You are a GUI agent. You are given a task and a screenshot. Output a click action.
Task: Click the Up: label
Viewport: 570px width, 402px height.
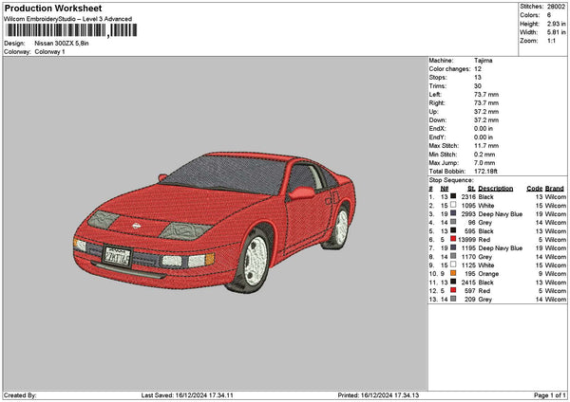(x=434, y=112)
